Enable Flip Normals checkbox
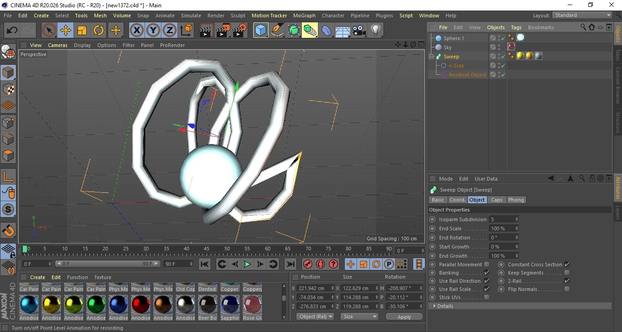622x332 pixels. (567, 289)
